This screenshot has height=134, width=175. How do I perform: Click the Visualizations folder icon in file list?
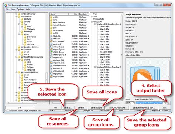(x=51, y=31)
